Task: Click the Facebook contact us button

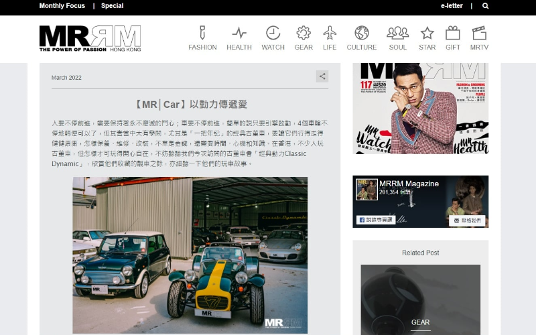Action: coord(466,220)
